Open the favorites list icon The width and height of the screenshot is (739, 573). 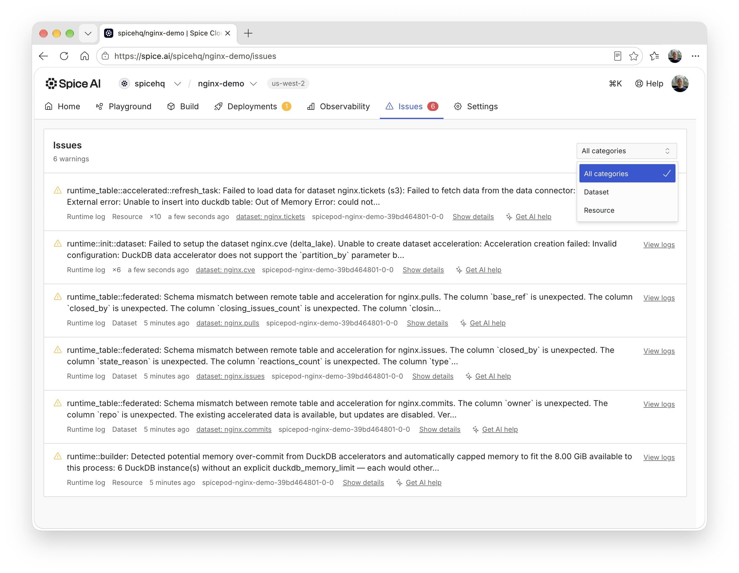(x=654, y=56)
